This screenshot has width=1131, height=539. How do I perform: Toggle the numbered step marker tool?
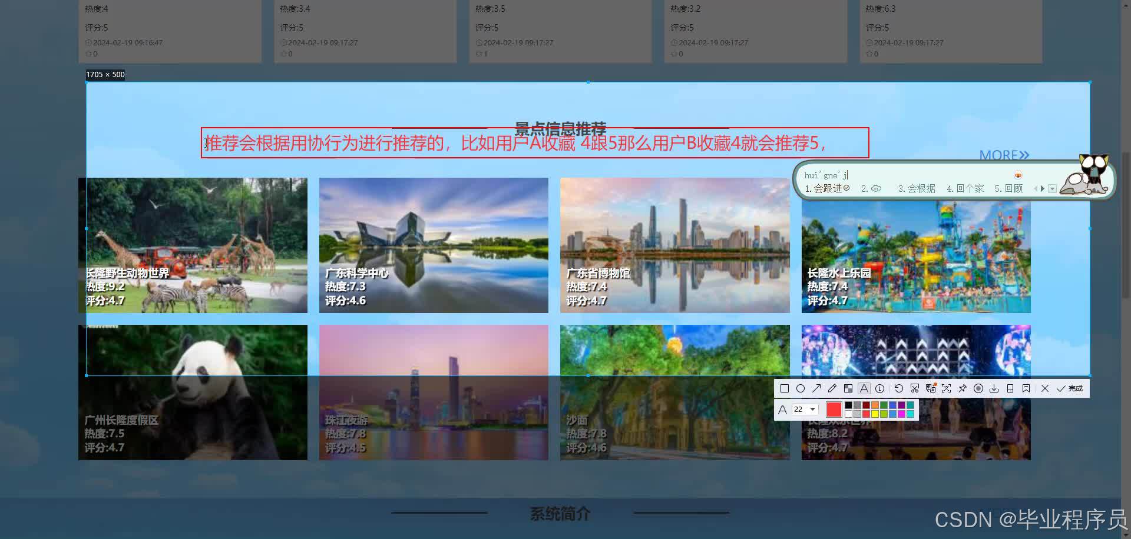(x=879, y=388)
